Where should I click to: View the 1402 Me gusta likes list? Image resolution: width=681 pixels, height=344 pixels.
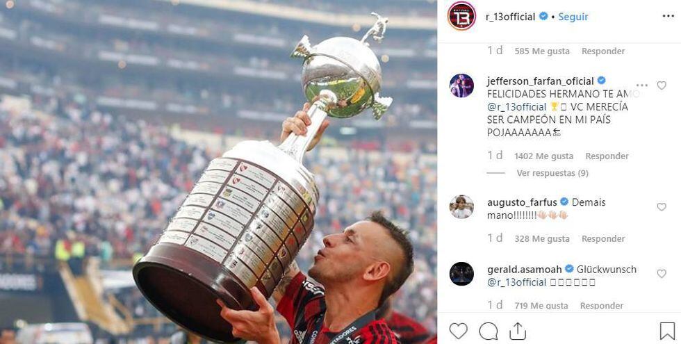click(x=543, y=156)
